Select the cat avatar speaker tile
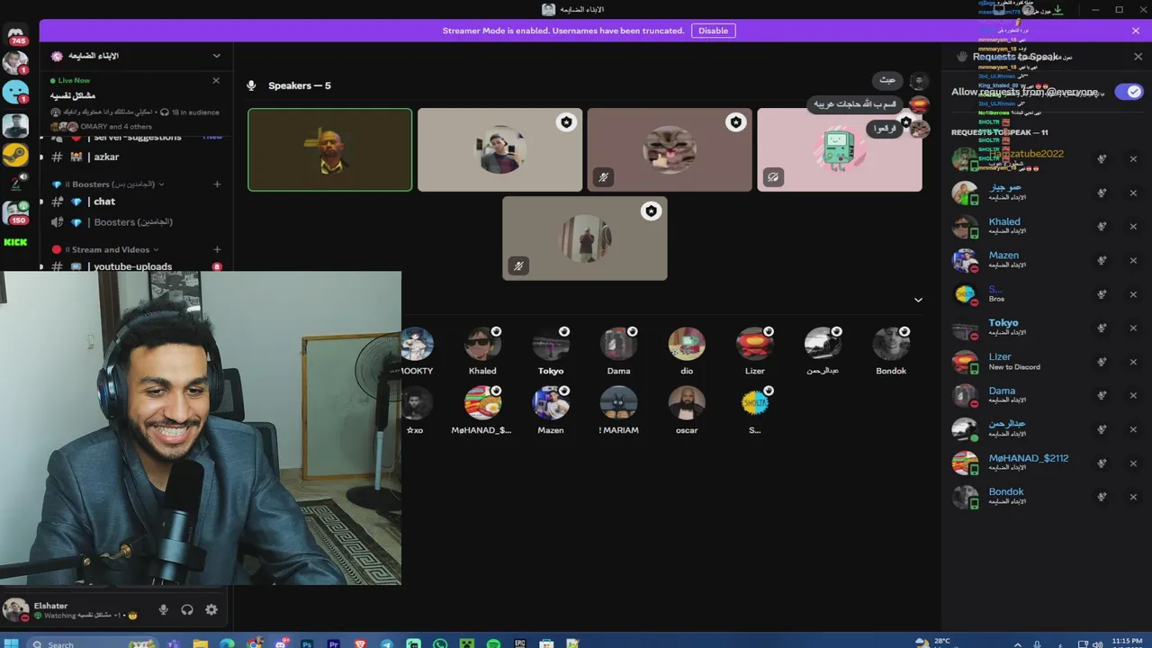 [670, 150]
